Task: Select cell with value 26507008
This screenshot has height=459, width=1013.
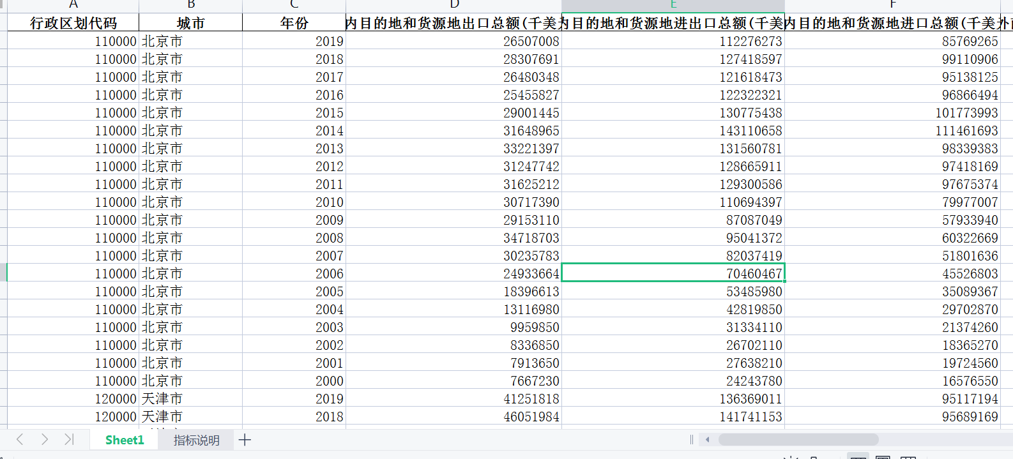Action: [453, 41]
